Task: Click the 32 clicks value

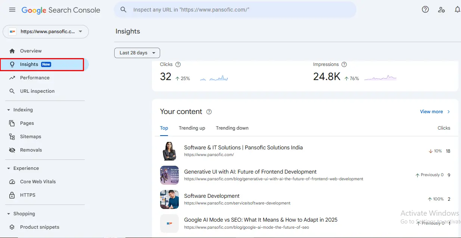Action: (166, 77)
